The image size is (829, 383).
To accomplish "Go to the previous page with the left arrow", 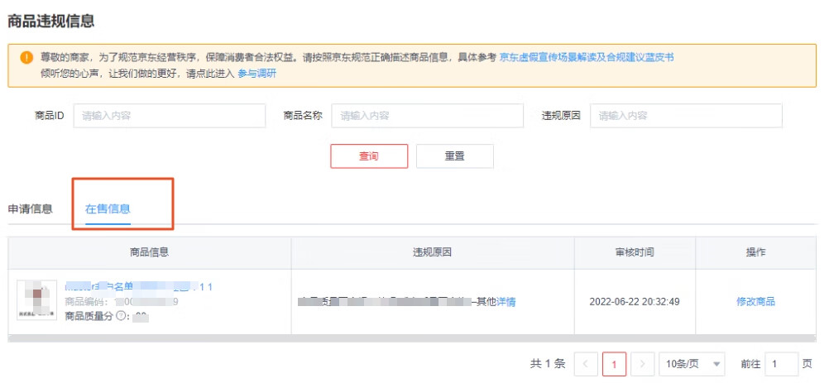I will pos(586,364).
